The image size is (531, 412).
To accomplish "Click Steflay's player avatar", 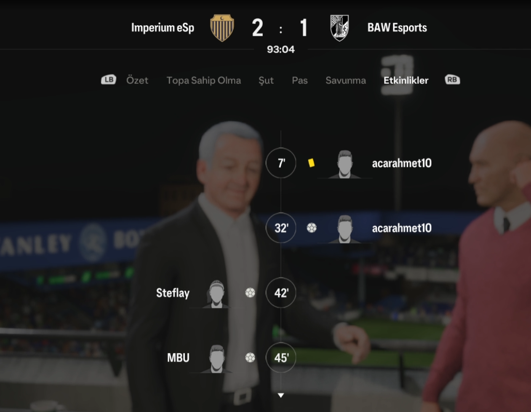I will click(x=216, y=294).
